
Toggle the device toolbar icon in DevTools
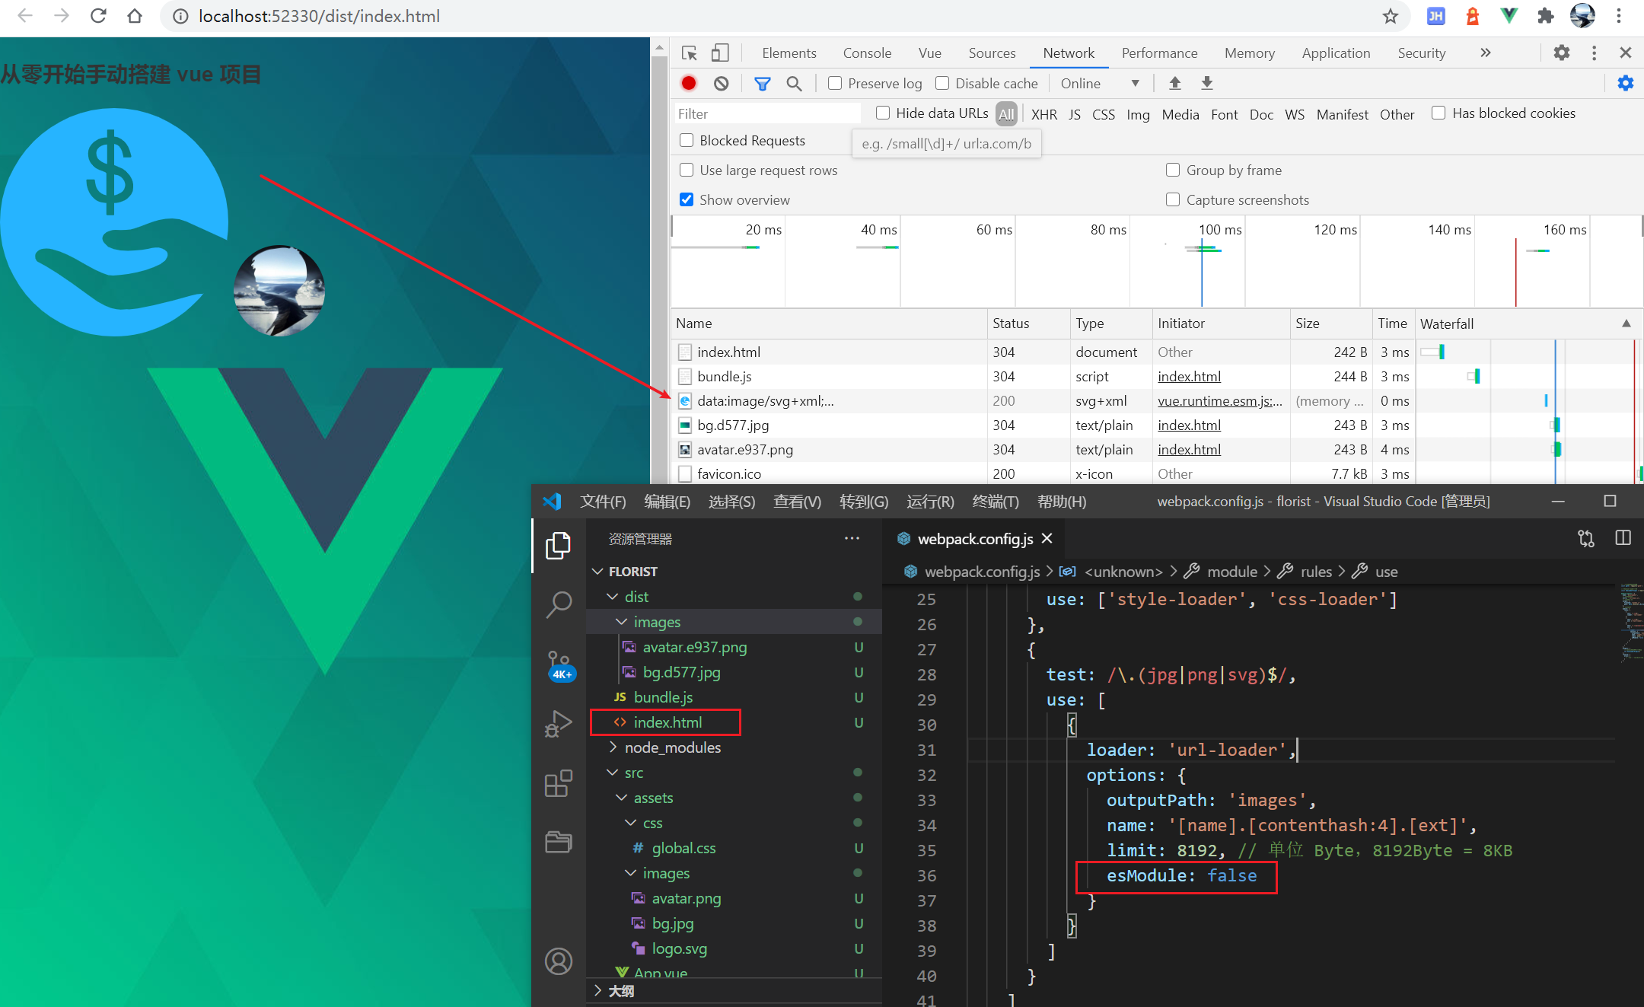point(719,53)
